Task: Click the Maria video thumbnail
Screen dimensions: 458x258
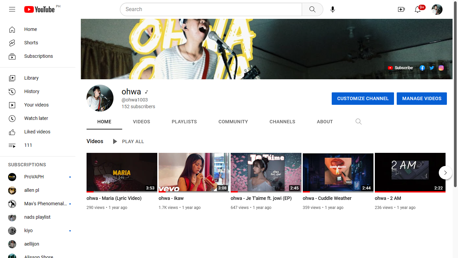Action: 122,173
